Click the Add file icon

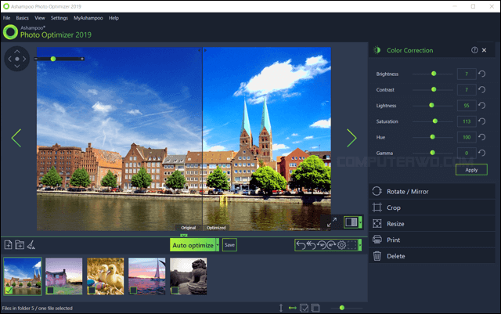9,245
